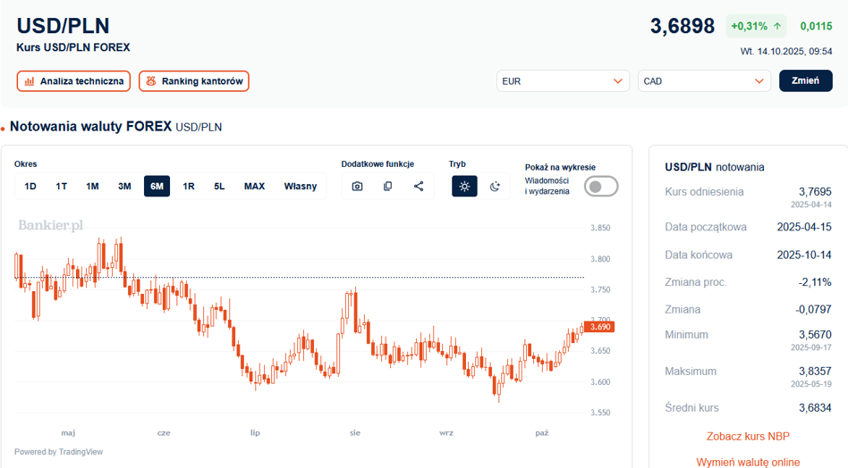Viewport: 848px width, 468px height.
Task: Open Analiza techniczna
Action: 73,81
